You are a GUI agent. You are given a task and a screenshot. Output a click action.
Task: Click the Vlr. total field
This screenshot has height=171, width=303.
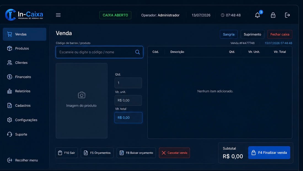tap(128, 118)
